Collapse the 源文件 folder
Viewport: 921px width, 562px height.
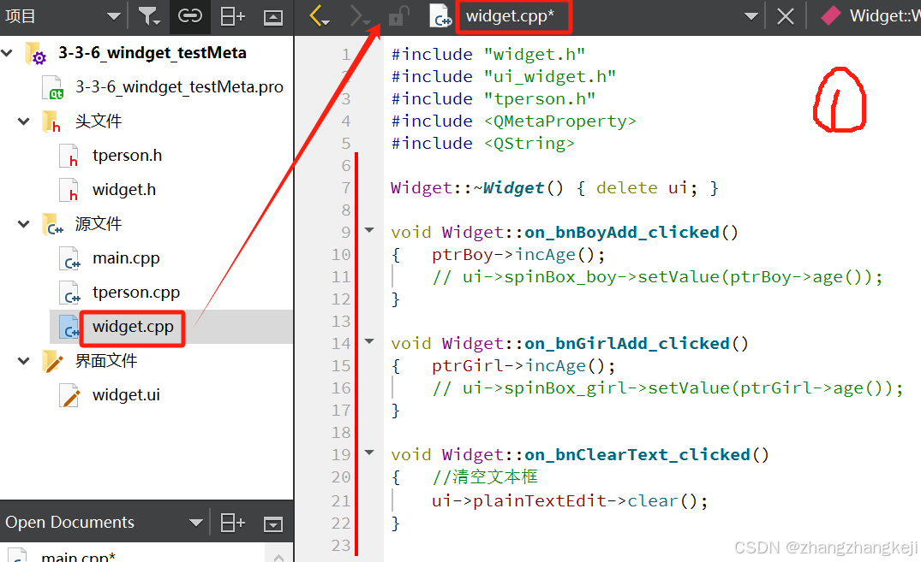pyautogui.click(x=23, y=223)
